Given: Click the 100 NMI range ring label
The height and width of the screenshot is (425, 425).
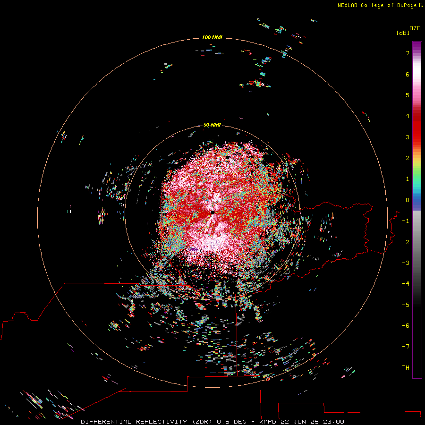Looking at the screenshot, I should (212, 37).
